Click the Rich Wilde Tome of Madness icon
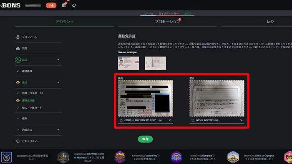This screenshot has width=292, height=164. point(63,157)
